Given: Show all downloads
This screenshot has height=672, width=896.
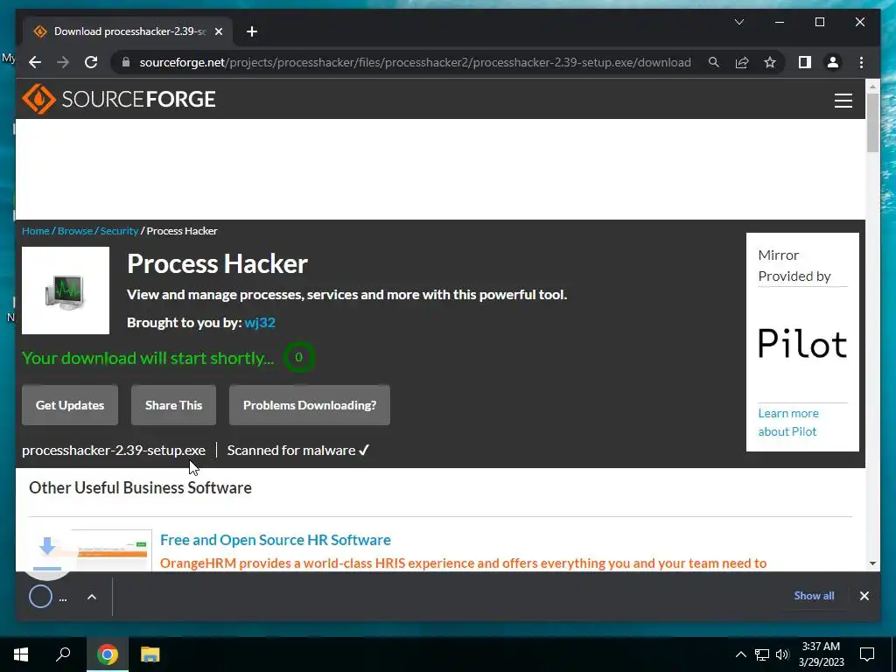Looking at the screenshot, I should coord(814,595).
